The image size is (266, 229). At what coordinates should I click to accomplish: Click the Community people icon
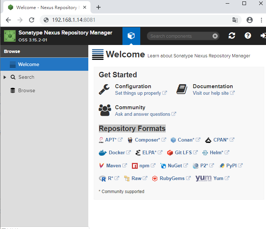point(105,110)
